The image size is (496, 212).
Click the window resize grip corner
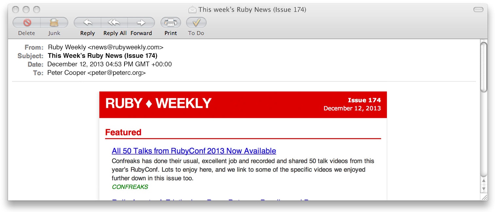coord(485,197)
